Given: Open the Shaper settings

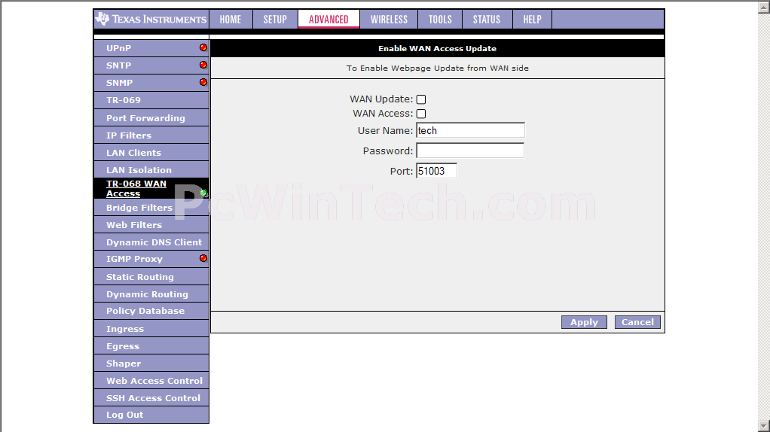Looking at the screenshot, I should 124,364.
